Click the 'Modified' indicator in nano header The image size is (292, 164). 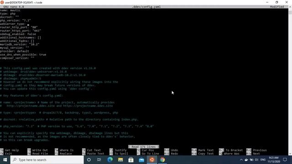click(x=277, y=7)
